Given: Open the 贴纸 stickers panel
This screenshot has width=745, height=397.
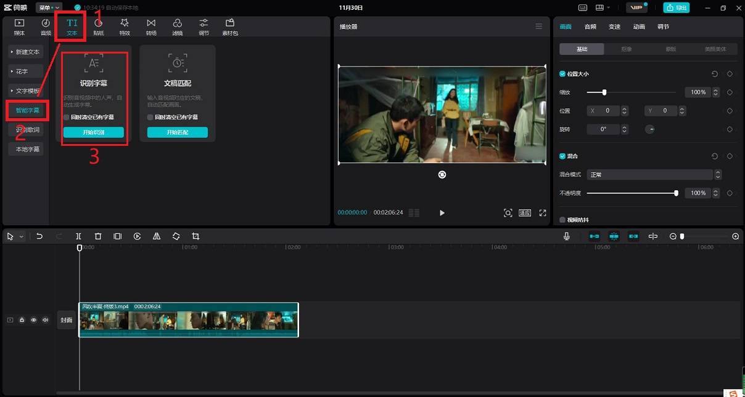Looking at the screenshot, I should (x=98, y=26).
